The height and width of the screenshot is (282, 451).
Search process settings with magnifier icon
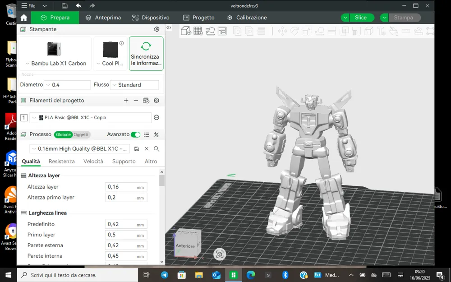point(156,149)
